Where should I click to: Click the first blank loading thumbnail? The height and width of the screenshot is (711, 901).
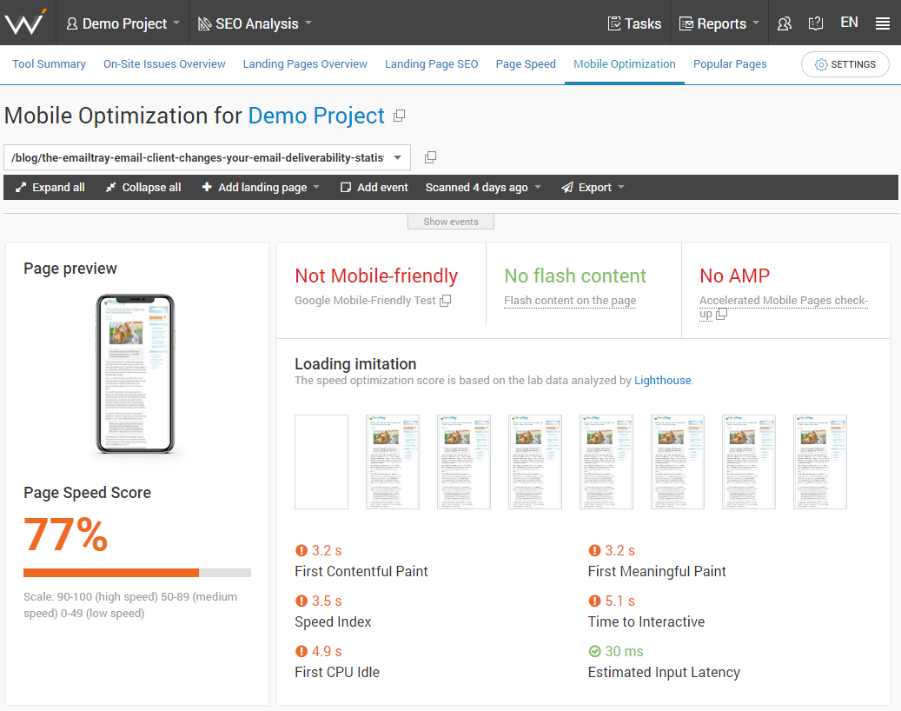tap(321, 462)
